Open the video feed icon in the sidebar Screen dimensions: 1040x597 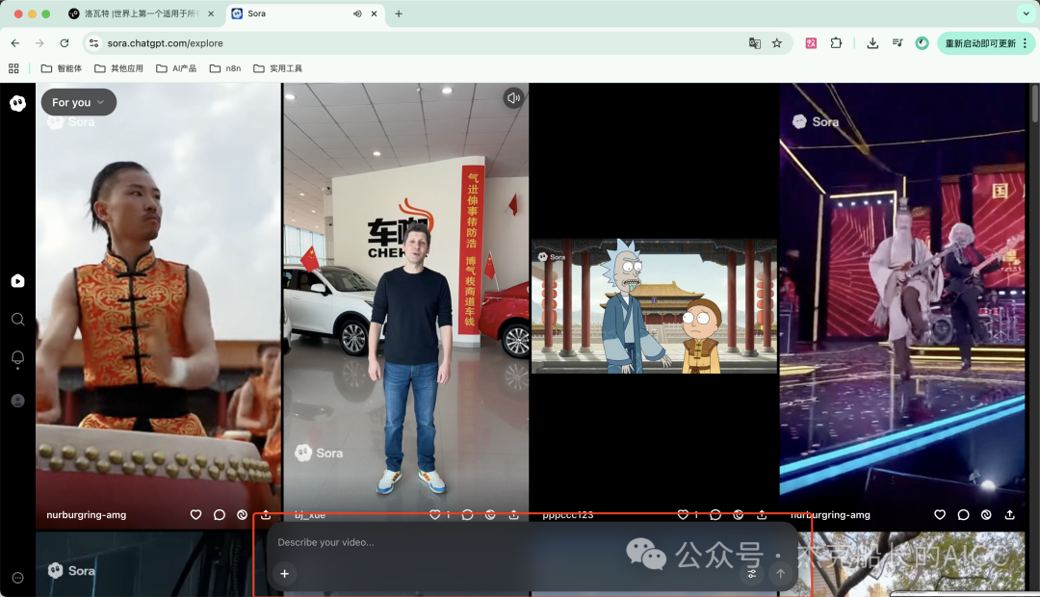18,280
